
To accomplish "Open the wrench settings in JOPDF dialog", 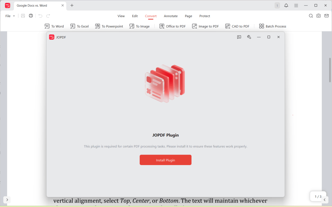I will click(x=249, y=37).
